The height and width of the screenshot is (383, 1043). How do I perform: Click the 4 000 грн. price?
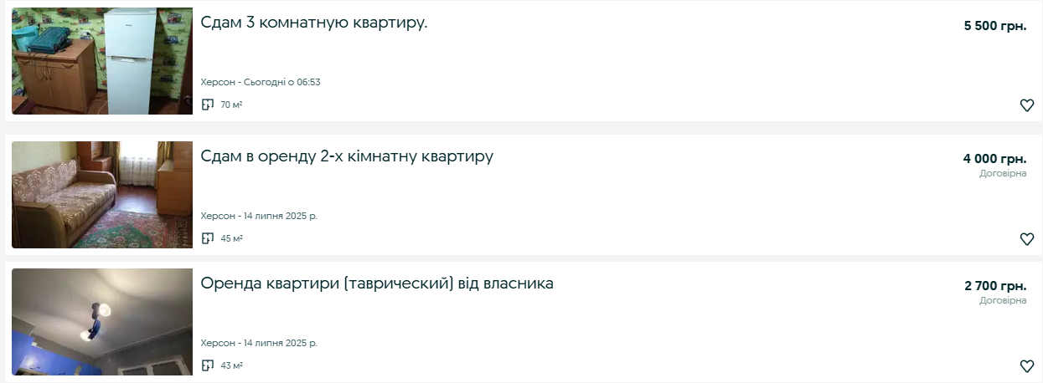coord(994,159)
